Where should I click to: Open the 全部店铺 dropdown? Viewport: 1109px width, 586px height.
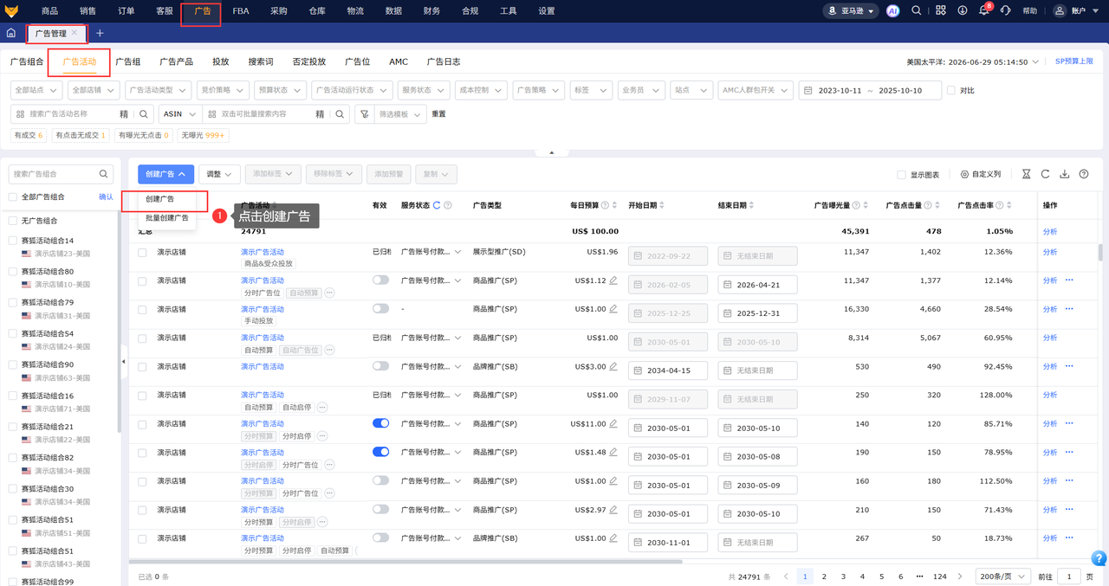[93, 90]
